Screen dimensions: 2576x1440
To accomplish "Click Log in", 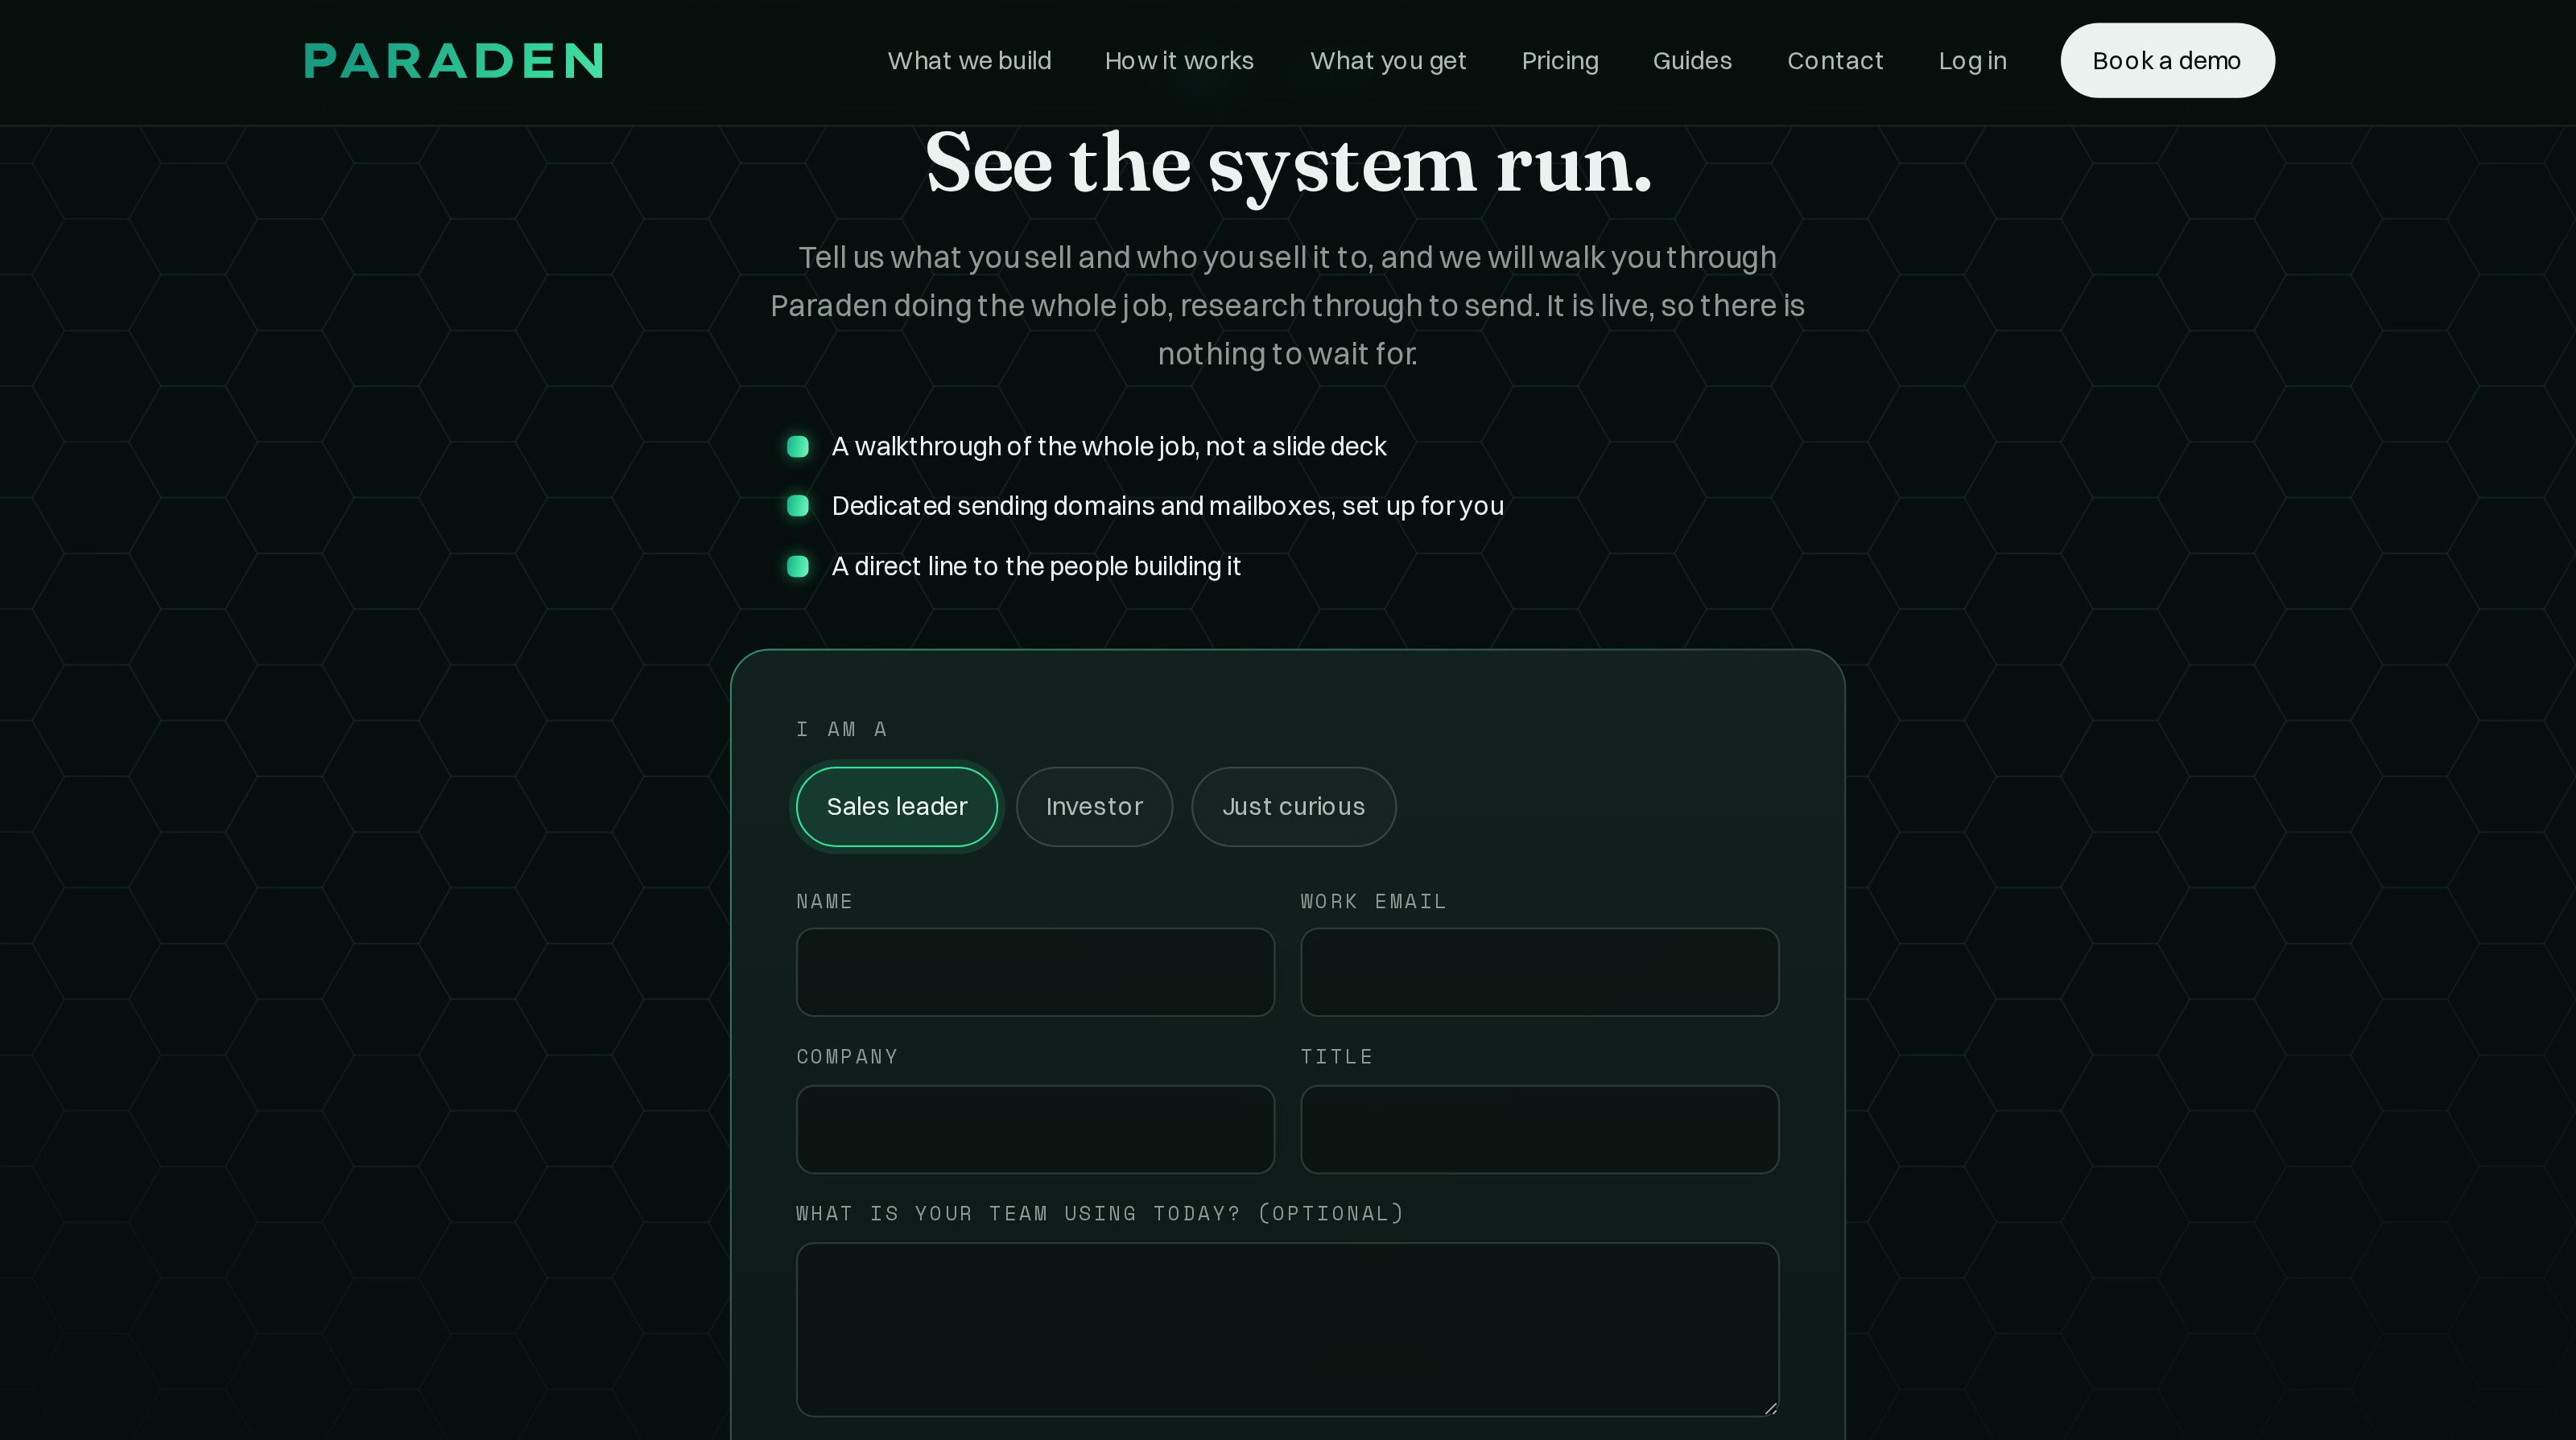I will click(x=1972, y=61).
